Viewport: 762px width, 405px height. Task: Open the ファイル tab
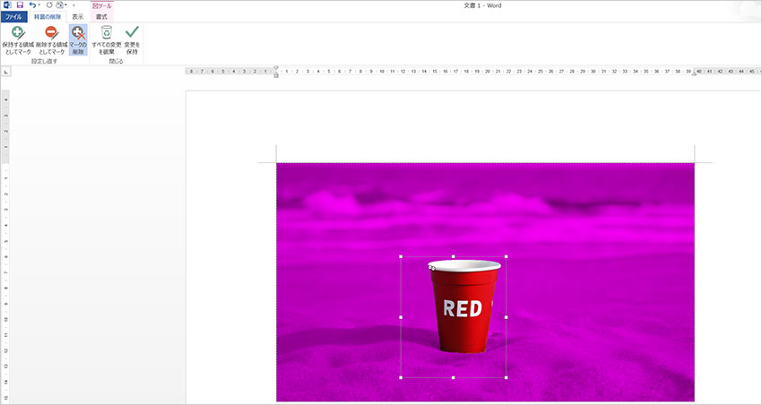click(x=13, y=17)
